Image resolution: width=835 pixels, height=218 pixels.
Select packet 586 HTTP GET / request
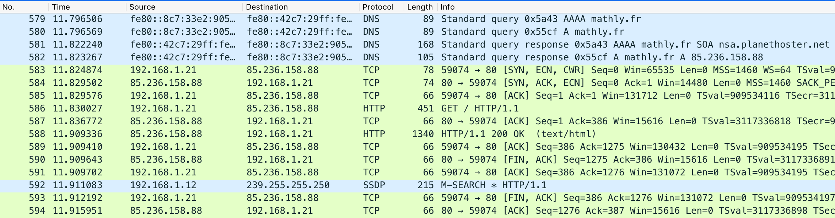click(x=417, y=109)
